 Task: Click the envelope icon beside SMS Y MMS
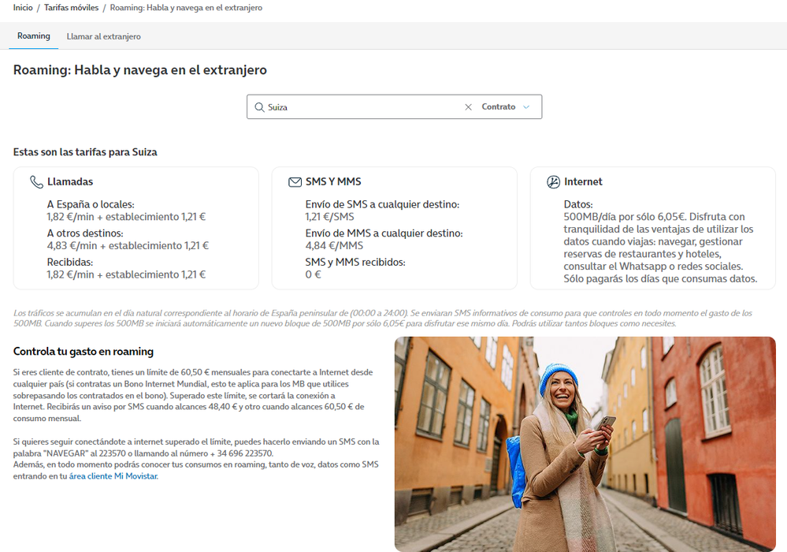coord(295,182)
